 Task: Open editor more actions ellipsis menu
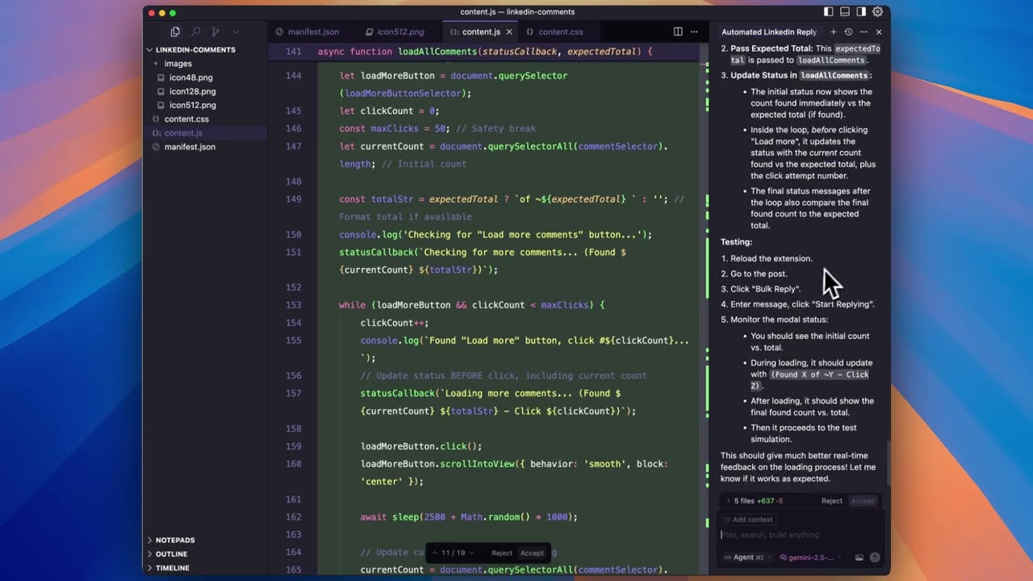(x=696, y=31)
